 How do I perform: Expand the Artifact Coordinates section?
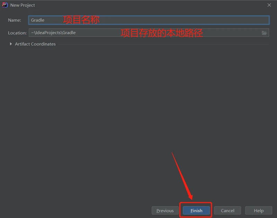(x=11, y=44)
